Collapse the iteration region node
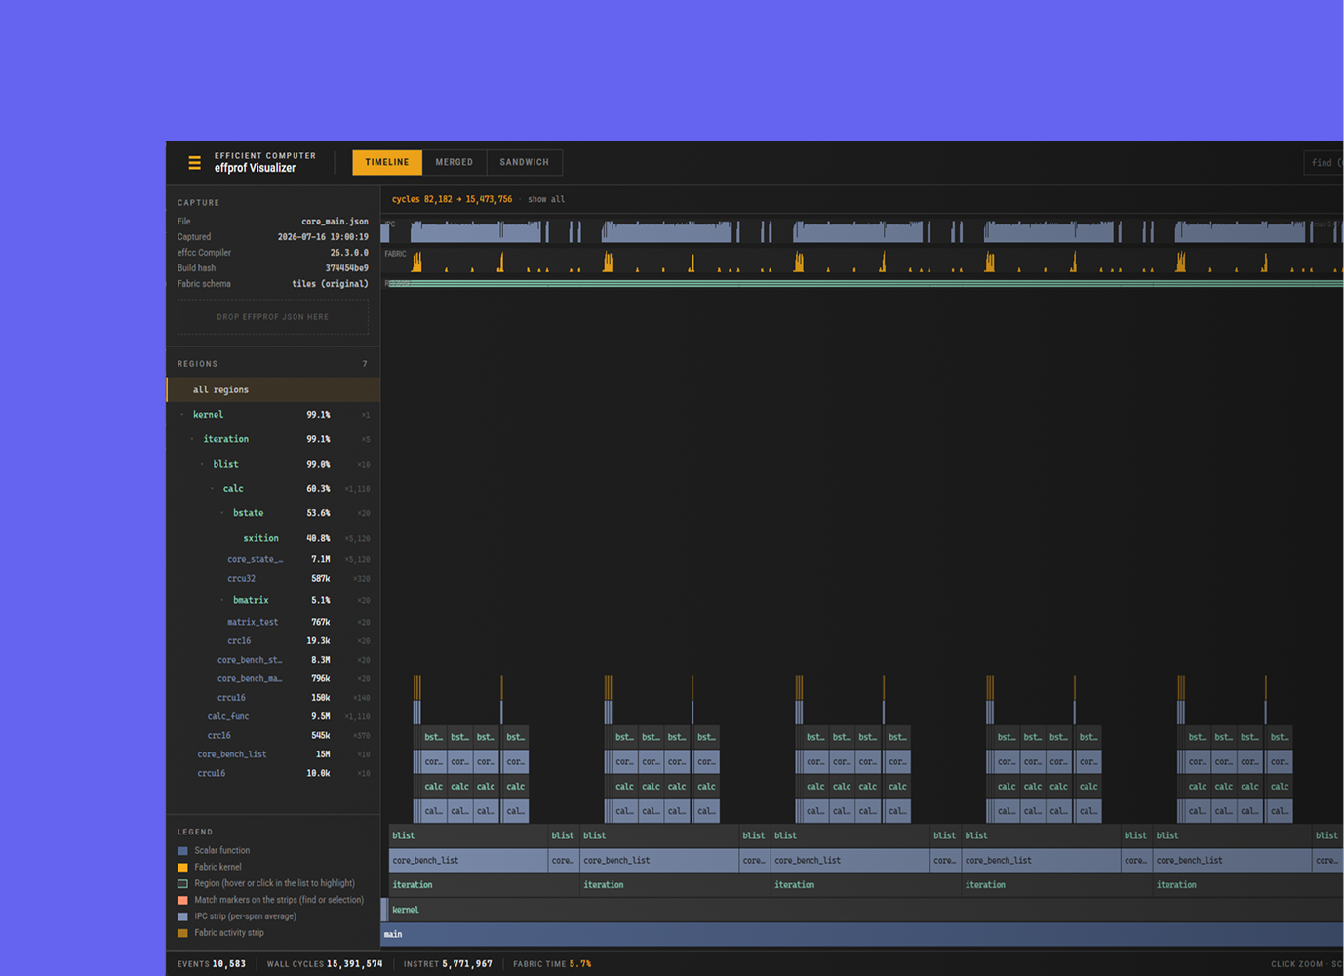This screenshot has width=1344, height=976. pos(192,439)
